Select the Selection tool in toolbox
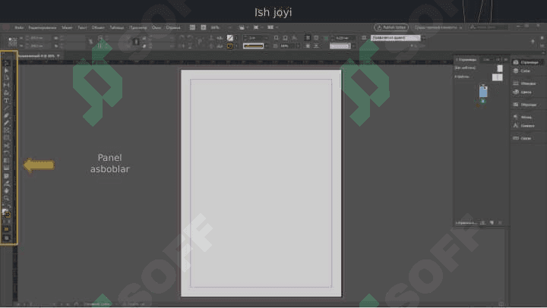 click(7, 63)
